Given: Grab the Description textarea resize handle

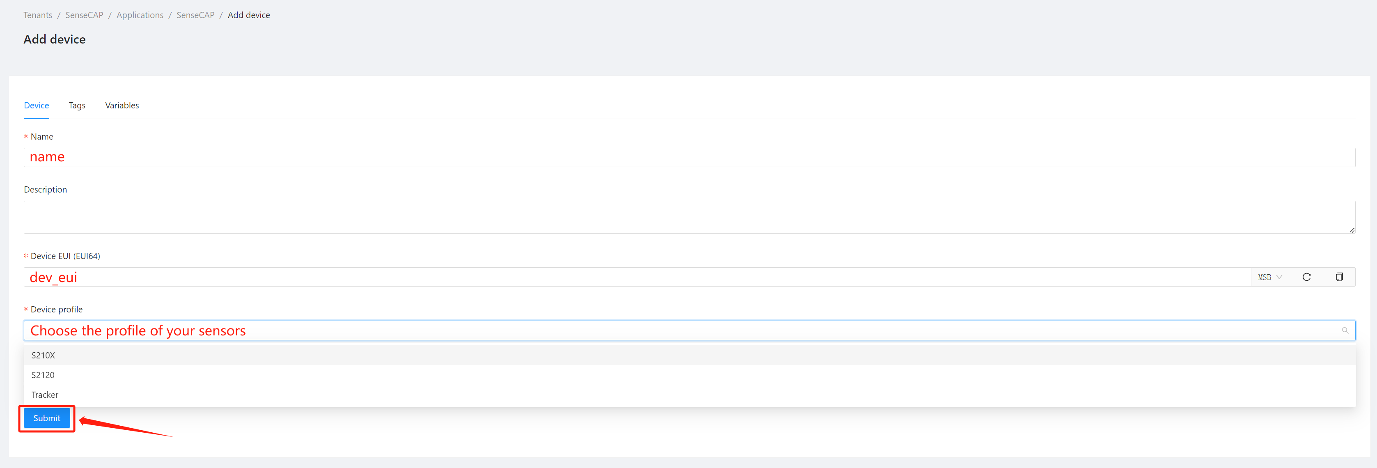Looking at the screenshot, I should 1352,230.
